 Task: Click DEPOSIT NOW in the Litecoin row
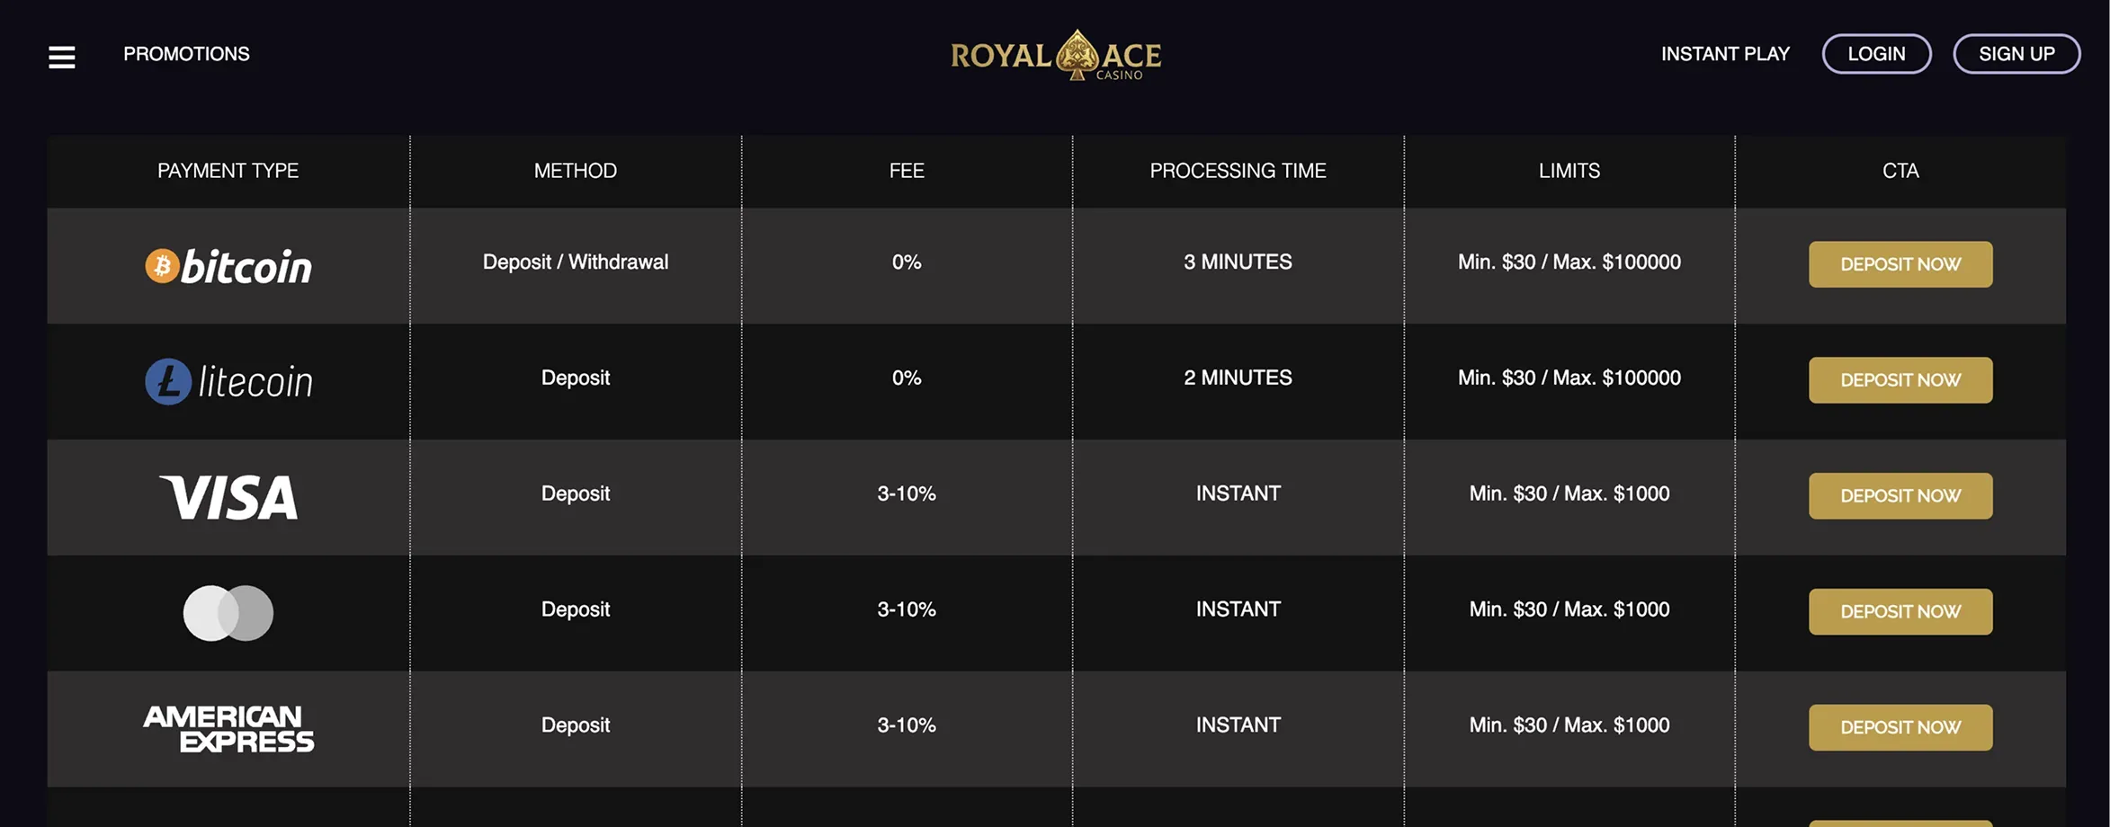tap(1900, 379)
